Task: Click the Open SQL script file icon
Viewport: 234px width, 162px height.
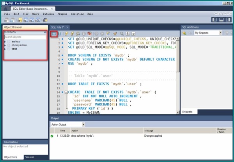Action: pos(54,34)
